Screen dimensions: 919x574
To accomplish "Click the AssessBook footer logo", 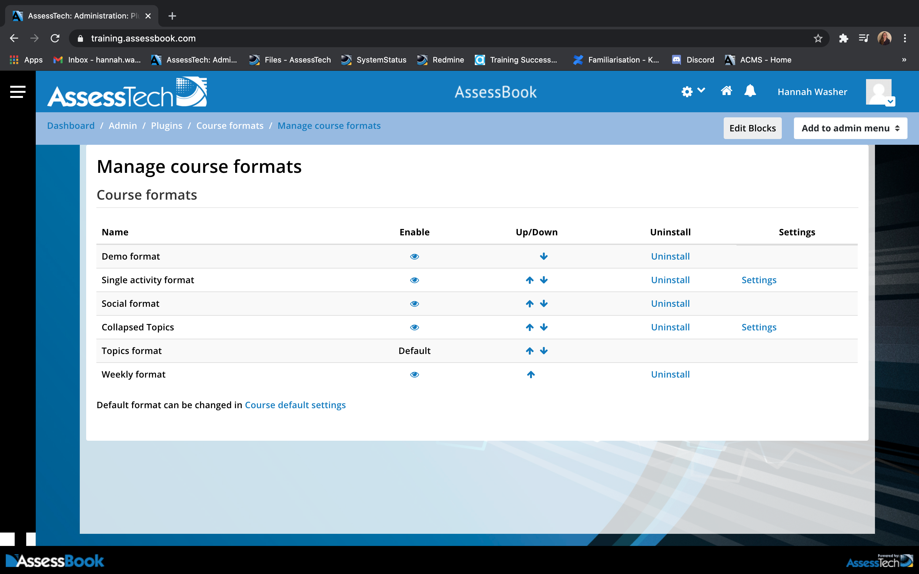I will click(55, 561).
